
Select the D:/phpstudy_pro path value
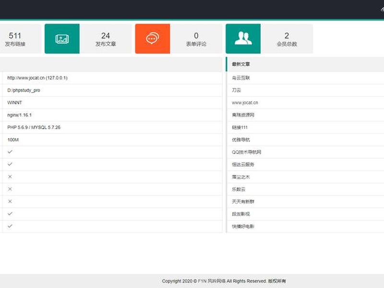click(24, 90)
